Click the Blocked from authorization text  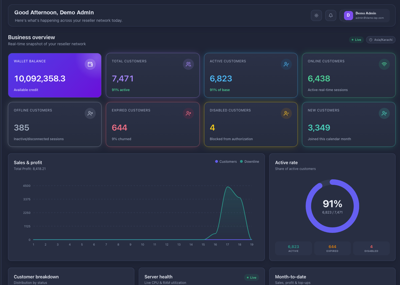[x=231, y=139]
